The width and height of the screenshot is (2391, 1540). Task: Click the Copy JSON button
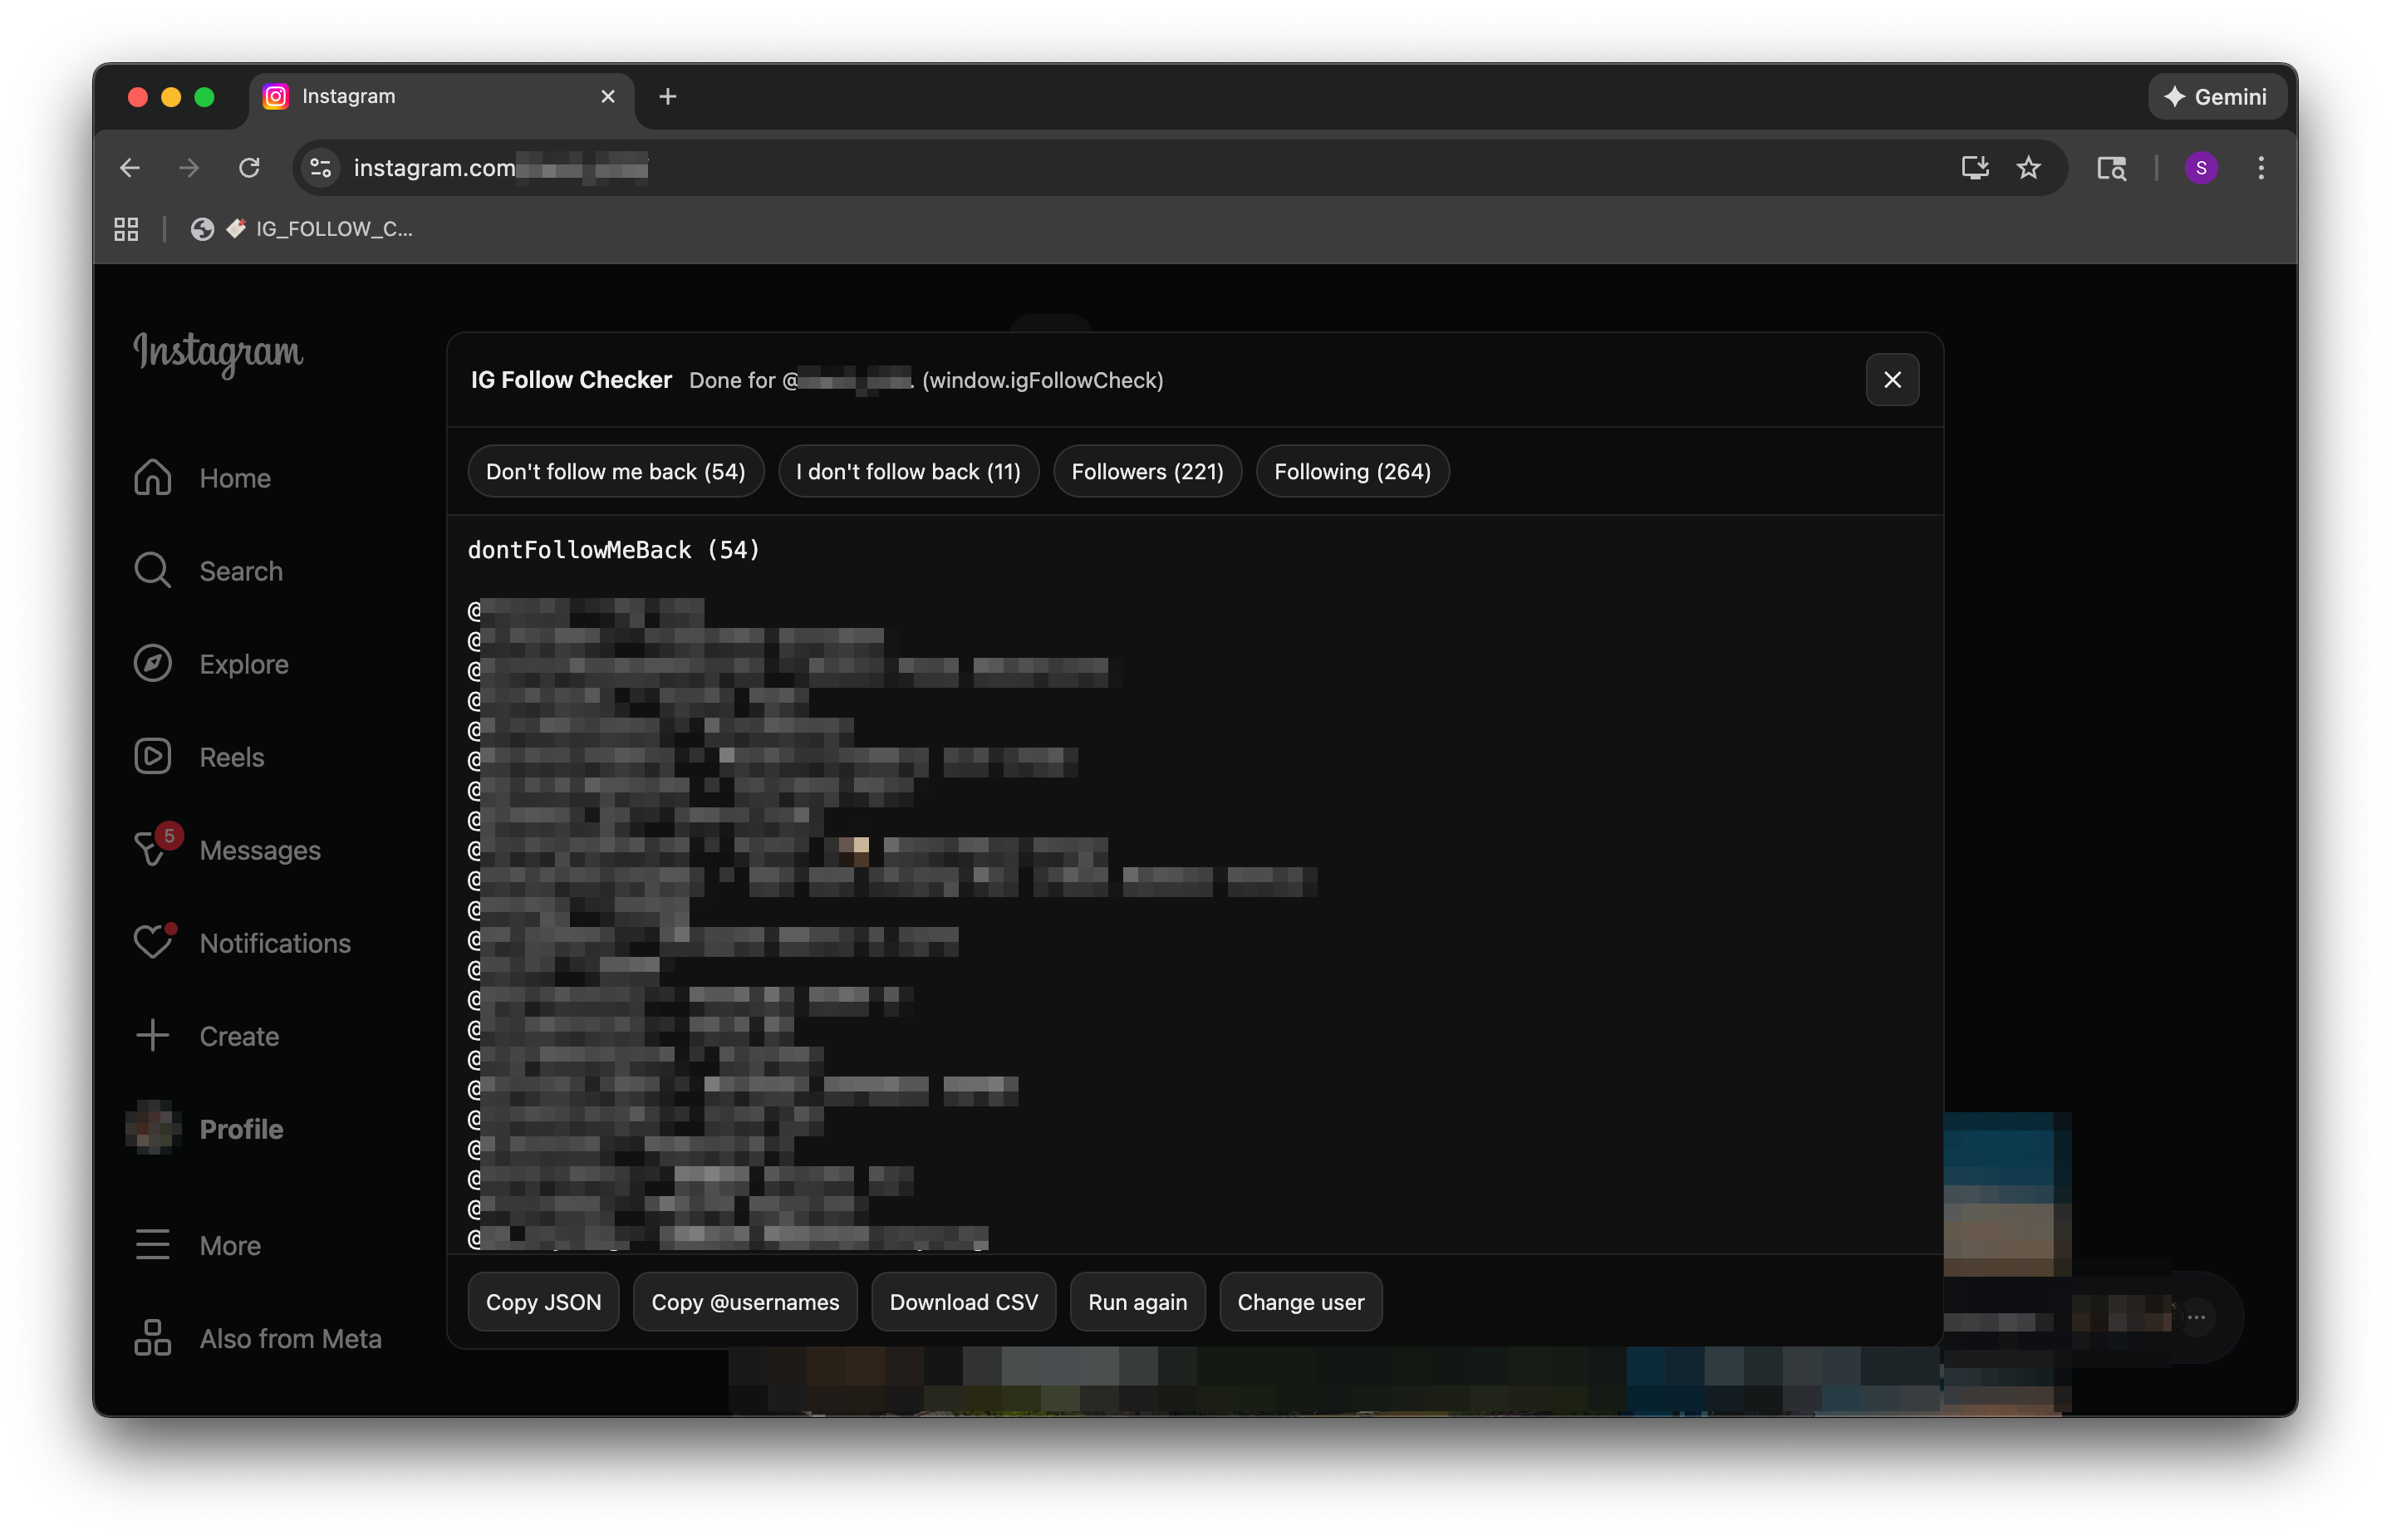coord(543,1301)
